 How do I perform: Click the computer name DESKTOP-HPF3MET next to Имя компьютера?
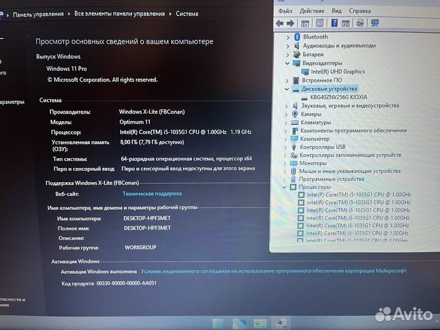[x=147, y=218]
